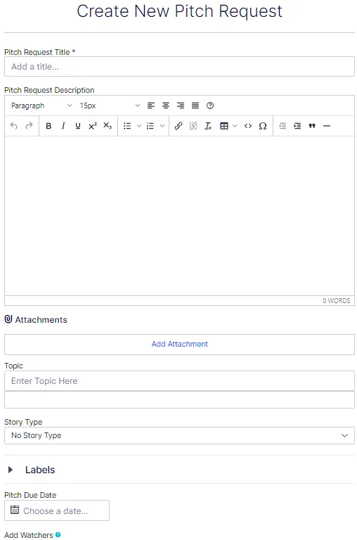Open the Pitch Due Date picker
Viewport: 357px width, 540px height.
click(57, 510)
